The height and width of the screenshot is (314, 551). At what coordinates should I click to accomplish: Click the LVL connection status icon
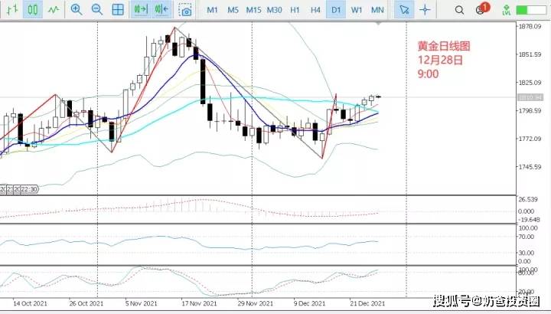click(507, 10)
